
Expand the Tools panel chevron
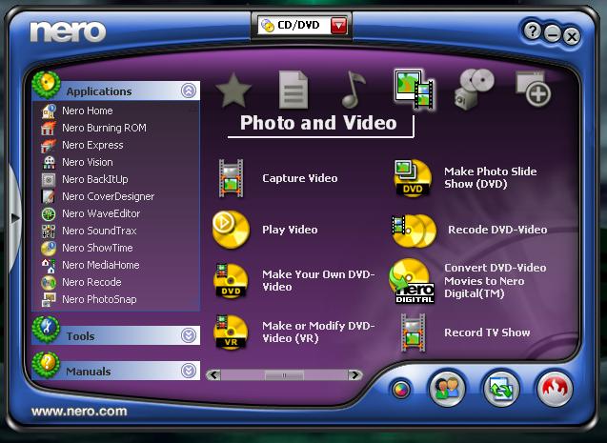tap(189, 335)
